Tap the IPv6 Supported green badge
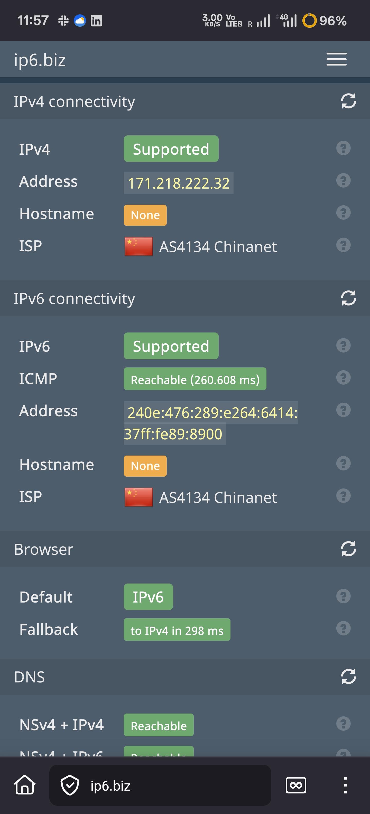Viewport: 370px width, 814px height. click(171, 346)
